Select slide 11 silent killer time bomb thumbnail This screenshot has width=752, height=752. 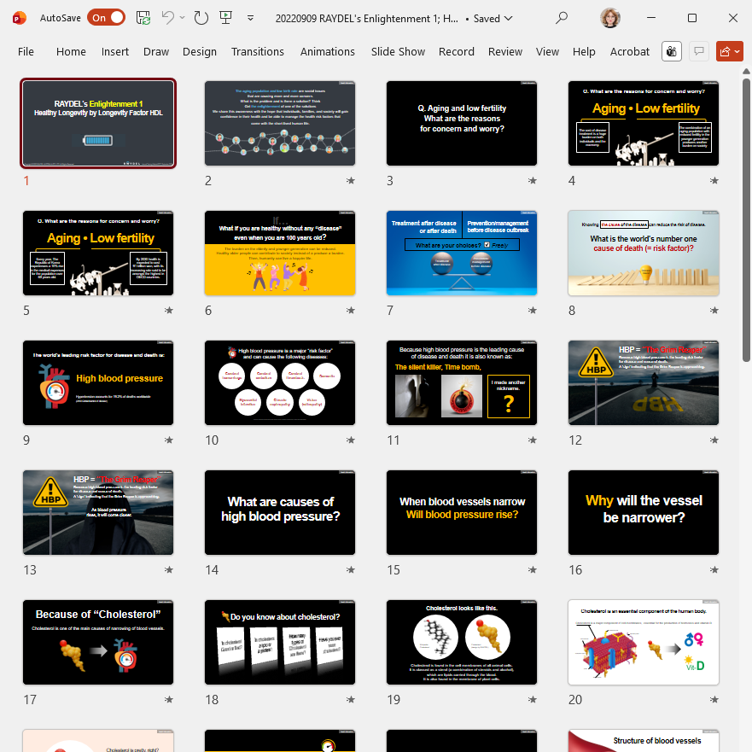(462, 382)
